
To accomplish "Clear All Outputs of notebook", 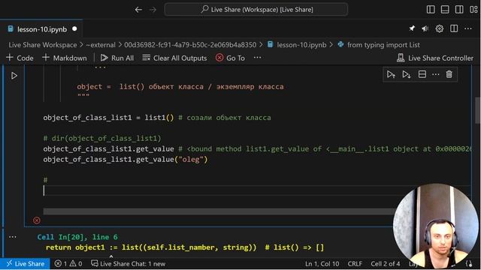I will click(x=174, y=58).
